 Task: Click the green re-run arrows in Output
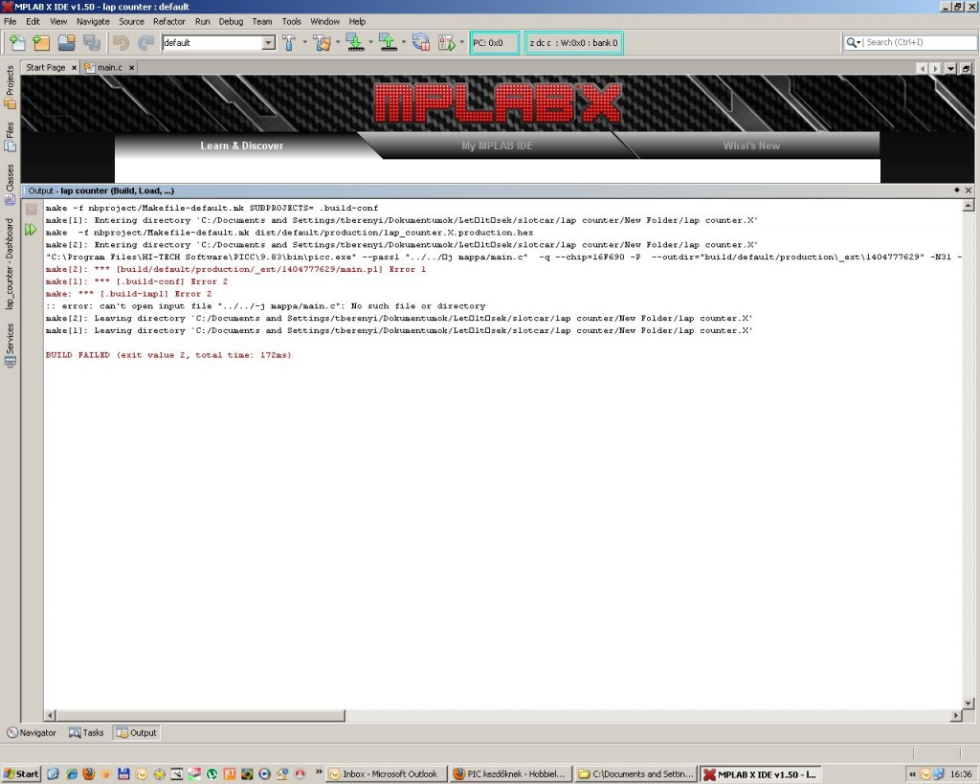click(x=32, y=230)
